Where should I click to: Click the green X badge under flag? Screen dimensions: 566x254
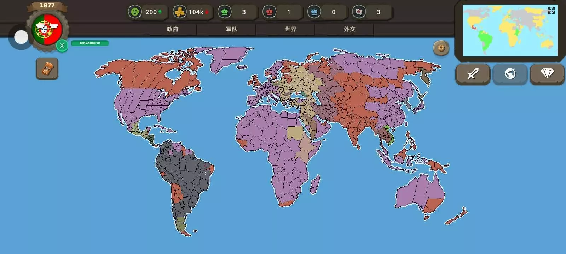tap(62, 46)
